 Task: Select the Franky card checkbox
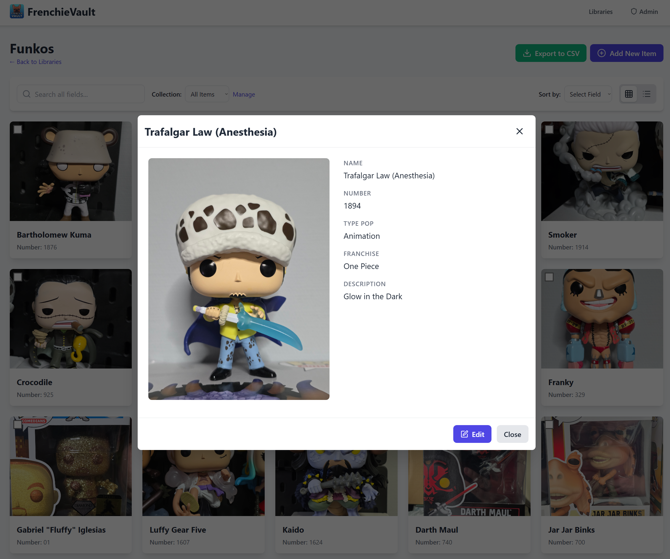click(x=549, y=277)
